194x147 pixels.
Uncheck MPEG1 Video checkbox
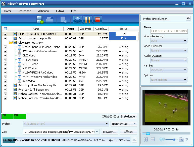click(x=5, y=64)
